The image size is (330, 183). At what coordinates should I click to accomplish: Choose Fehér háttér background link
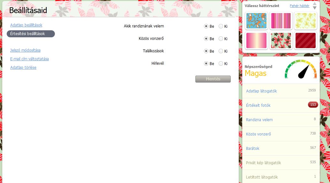click(299, 6)
